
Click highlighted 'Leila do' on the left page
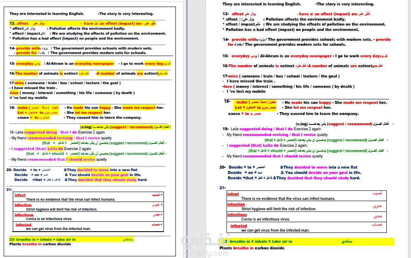click(55, 149)
